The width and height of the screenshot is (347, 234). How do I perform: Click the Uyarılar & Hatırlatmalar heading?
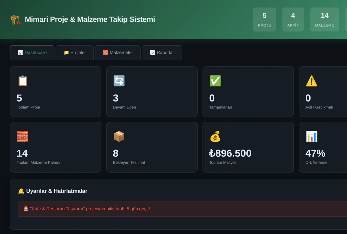click(x=57, y=191)
